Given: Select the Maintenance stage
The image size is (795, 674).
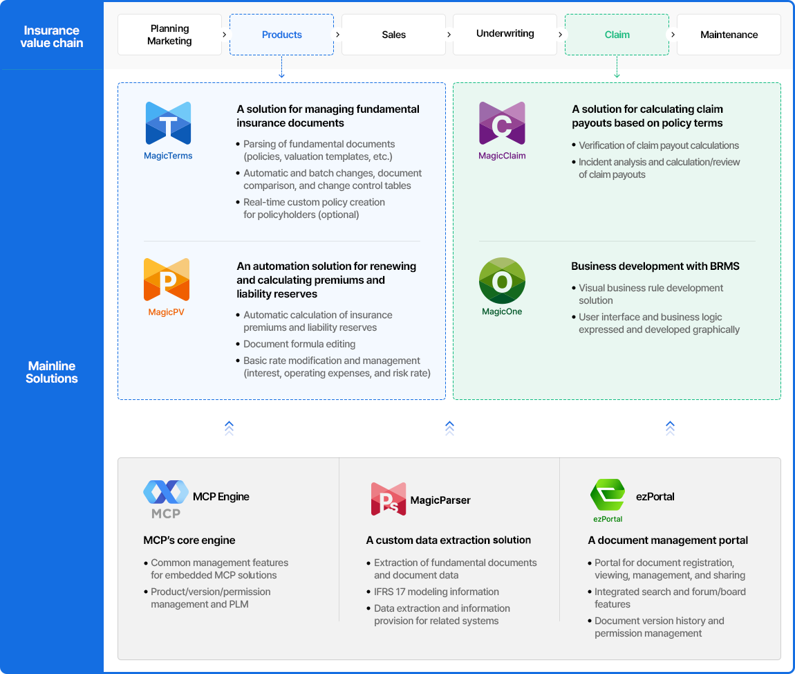Looking at the screenshot, I should pyautogui.click(x=729, y=35).
